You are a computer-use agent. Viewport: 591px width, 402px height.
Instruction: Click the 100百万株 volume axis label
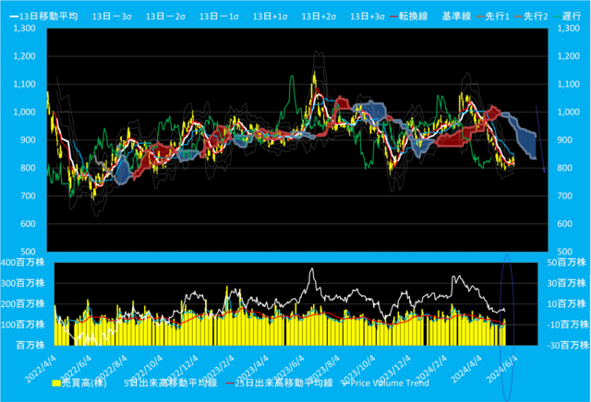[x=23, y=325]
